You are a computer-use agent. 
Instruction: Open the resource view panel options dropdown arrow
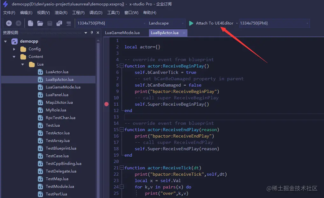click(86, 33)
